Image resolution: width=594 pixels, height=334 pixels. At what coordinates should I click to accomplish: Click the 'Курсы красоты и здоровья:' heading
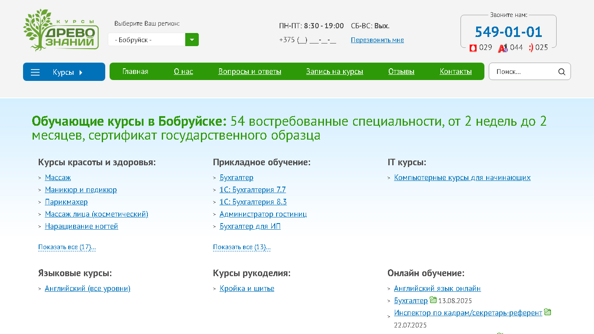97,162
